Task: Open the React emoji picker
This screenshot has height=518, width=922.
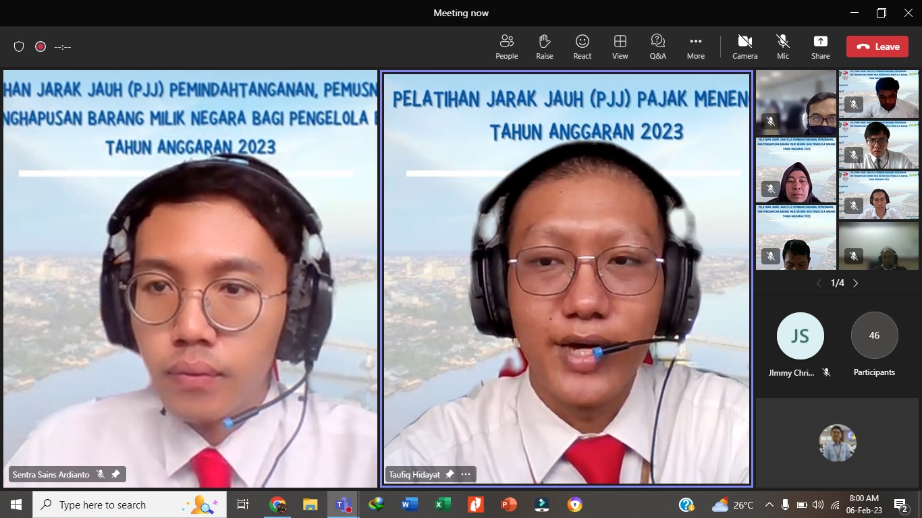Action: click(582, 47)
